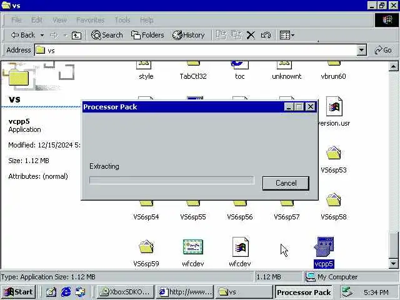Open the Views dropdown button
Image resolution: width=400 pixels, height=300 pixels.
pos(287,35)
